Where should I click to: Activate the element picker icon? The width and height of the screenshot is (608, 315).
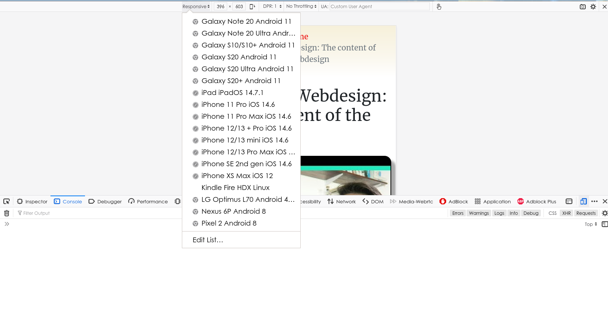pyautogui.click(x=6, y=201)
